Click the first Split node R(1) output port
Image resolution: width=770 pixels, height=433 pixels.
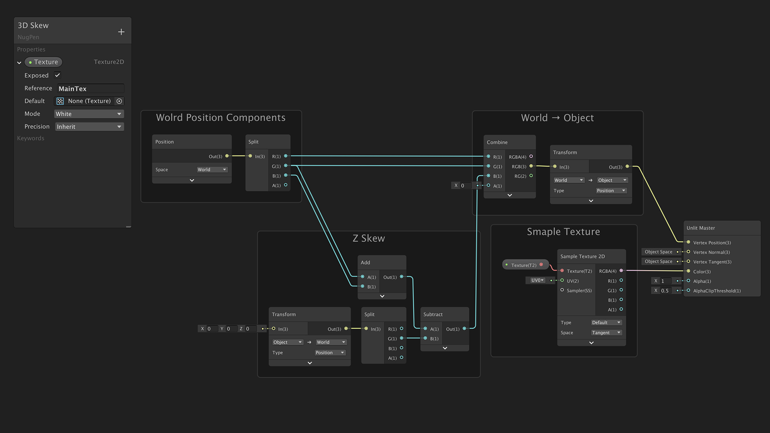[x=286, y=156]
